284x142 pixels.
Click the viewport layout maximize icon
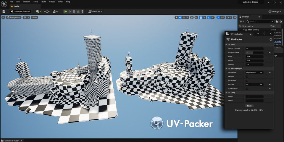pos(235,17)
